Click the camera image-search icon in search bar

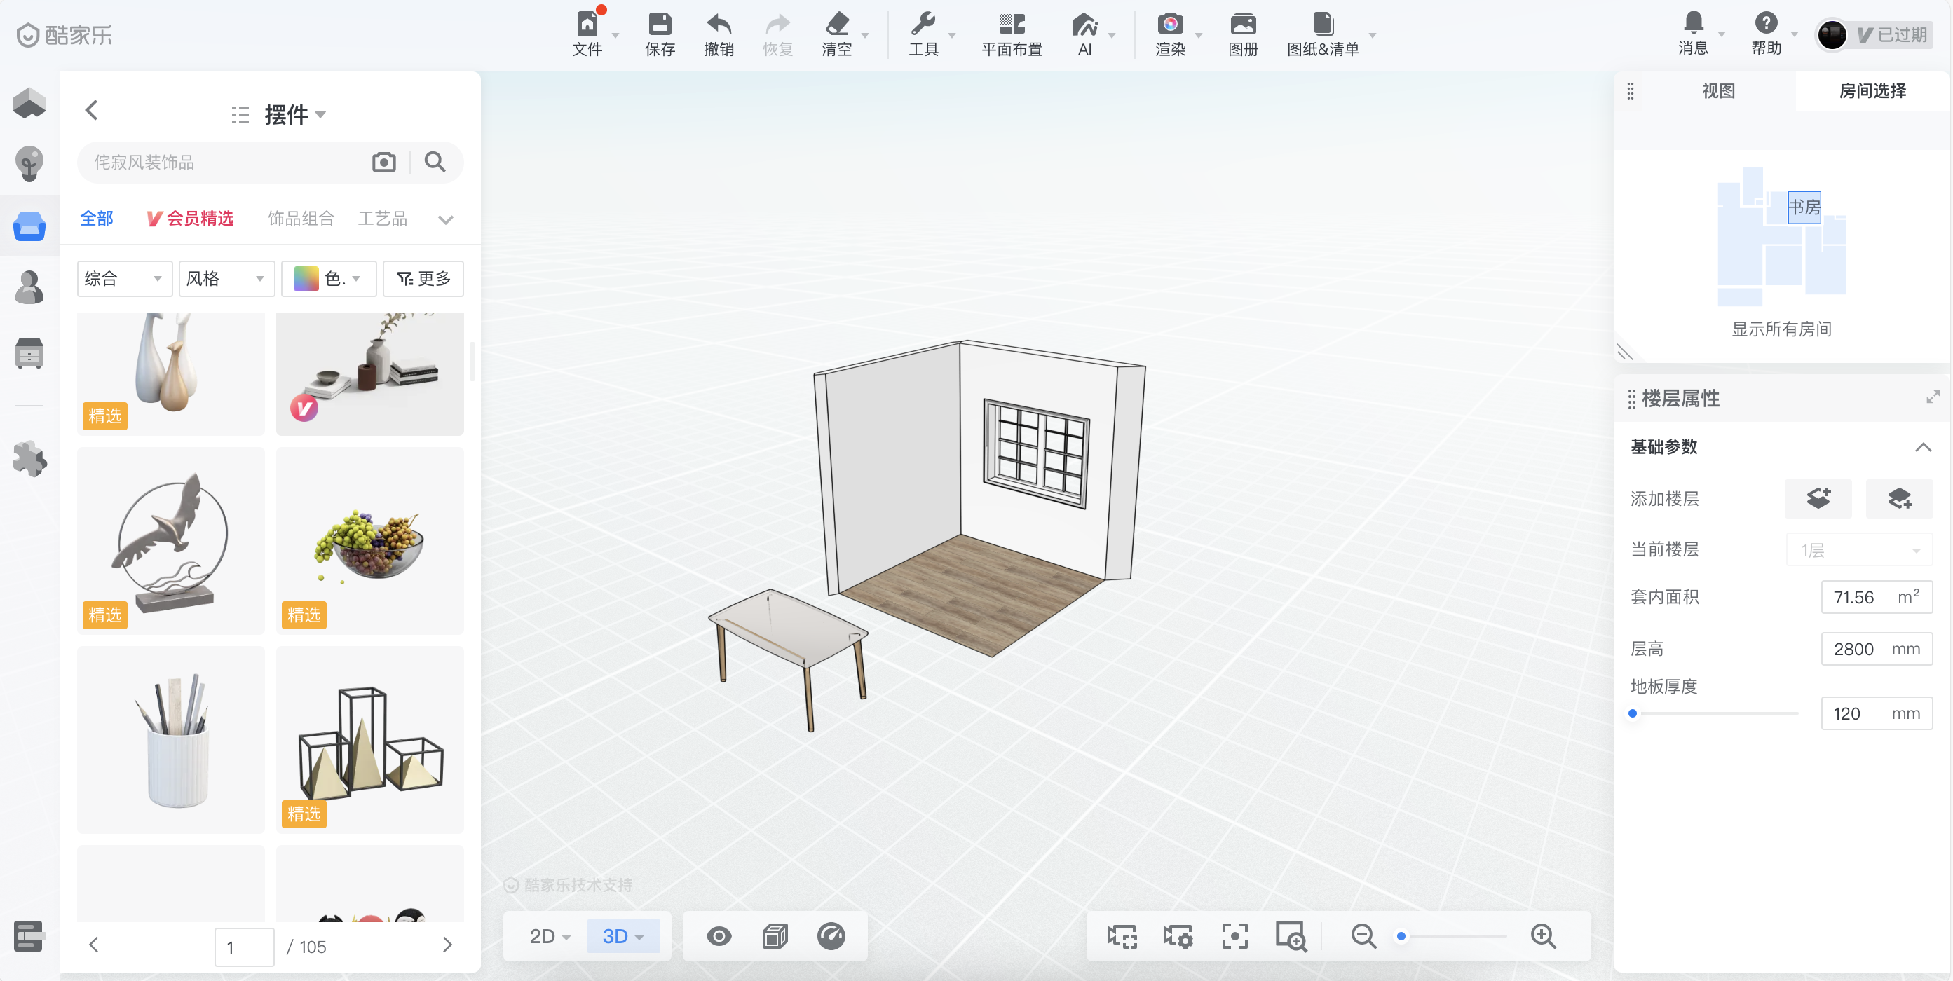pos(383,161)
